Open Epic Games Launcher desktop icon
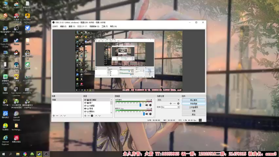Image resolution: width=279 pixels, height=157 pixels. 16,91
